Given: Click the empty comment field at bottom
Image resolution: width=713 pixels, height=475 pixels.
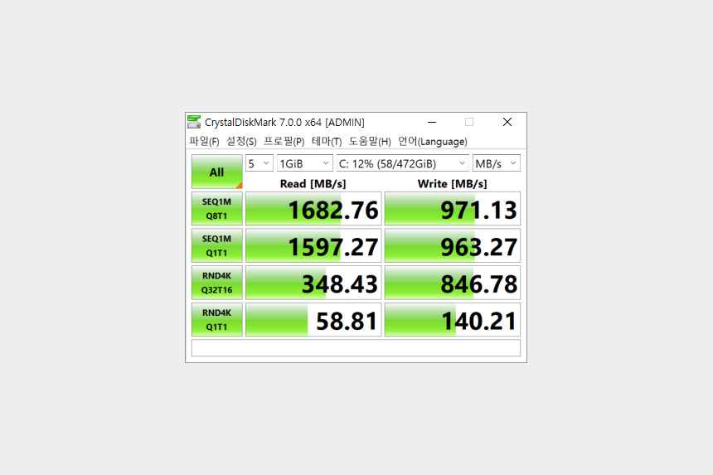Looking at the screenshot, I should 356,347.
